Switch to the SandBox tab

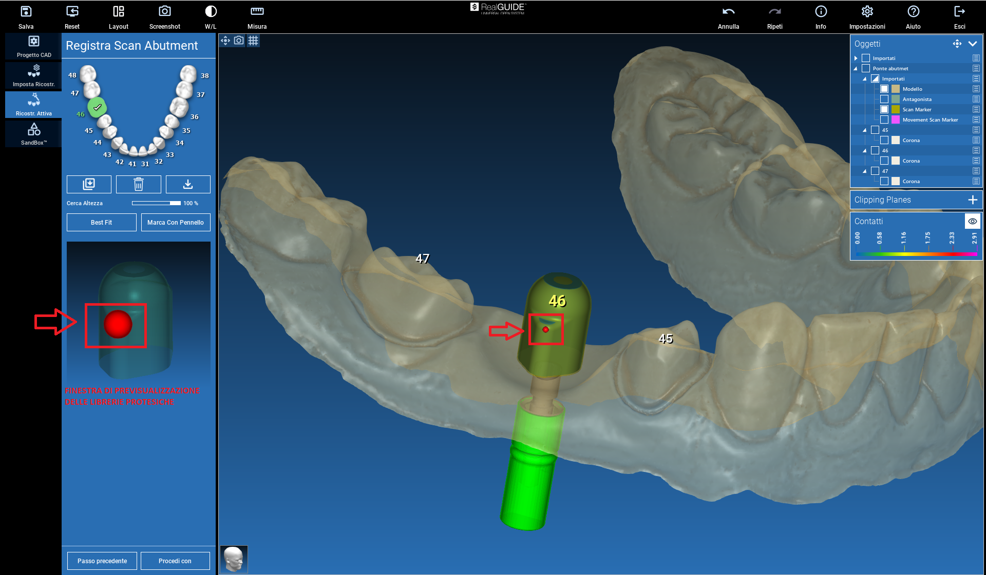[x=34, y=133]
